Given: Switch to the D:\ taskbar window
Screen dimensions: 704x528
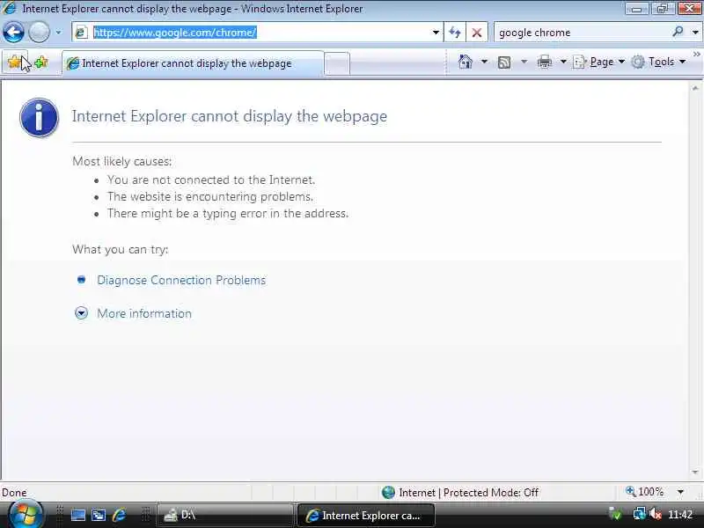Looking at the screenshot, I should coord(224,515).
